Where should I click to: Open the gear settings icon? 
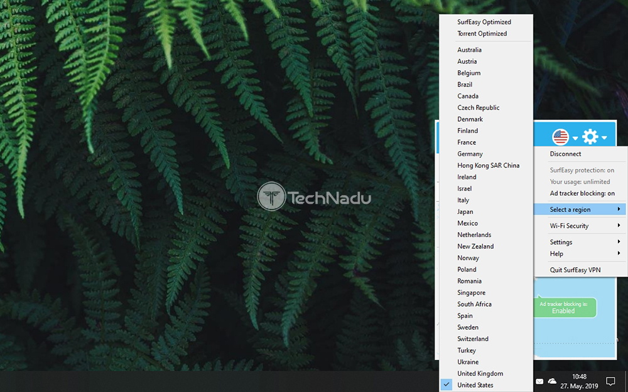tap(590, 137)
